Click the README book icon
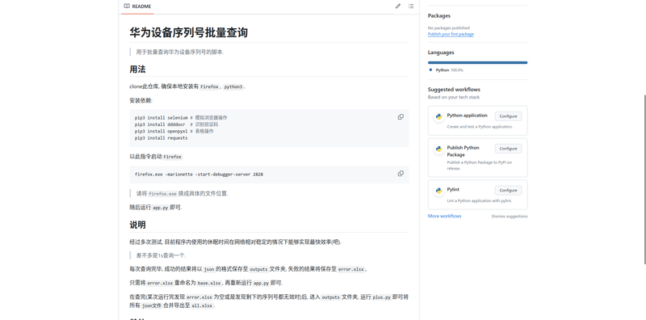Screen dimensions: 646x320 (x=127, y=6)
